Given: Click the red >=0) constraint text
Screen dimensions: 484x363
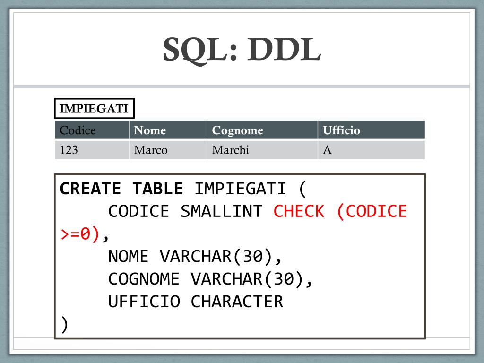Looking at the screenshot, I should coord(80,234).
